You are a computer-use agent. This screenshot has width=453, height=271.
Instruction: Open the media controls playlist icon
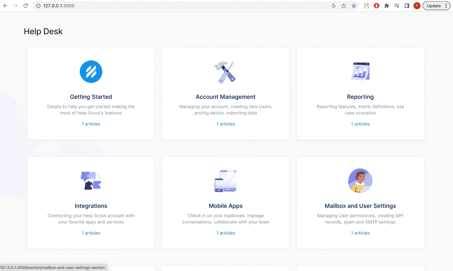(397, 6)
